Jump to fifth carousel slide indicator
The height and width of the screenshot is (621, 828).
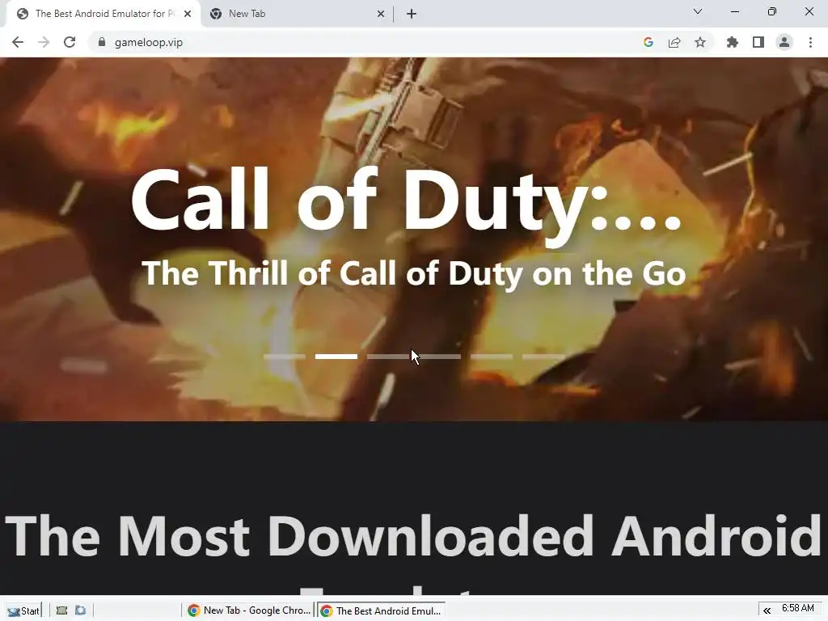492,357
